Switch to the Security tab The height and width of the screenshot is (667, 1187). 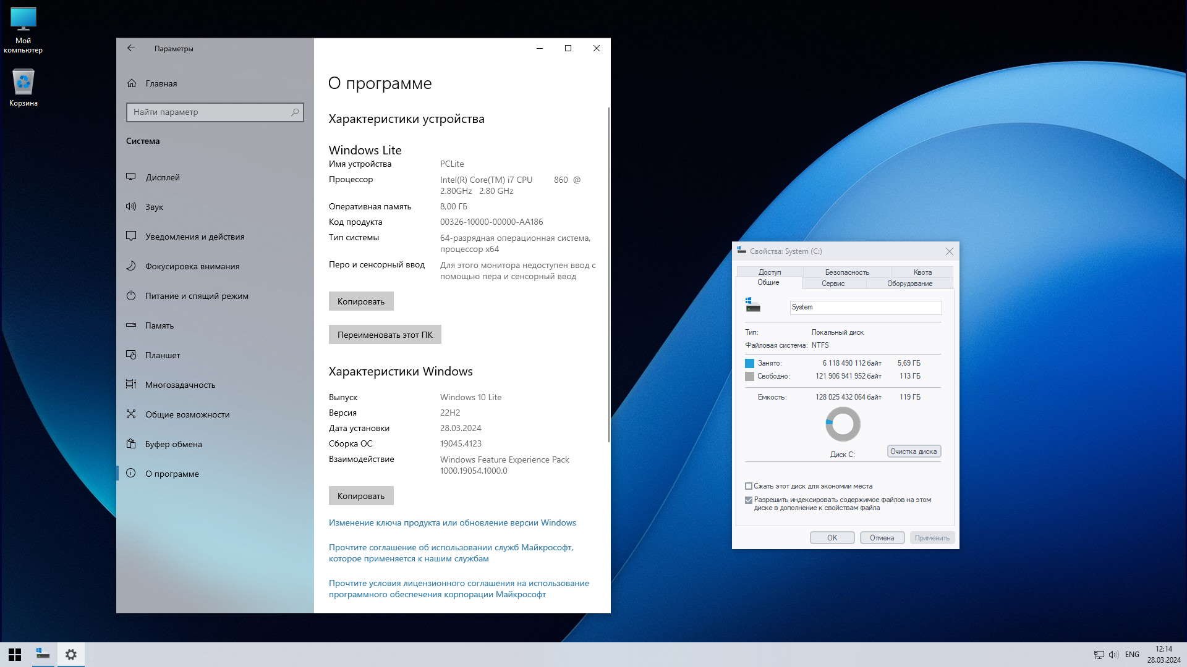[846, 272]
